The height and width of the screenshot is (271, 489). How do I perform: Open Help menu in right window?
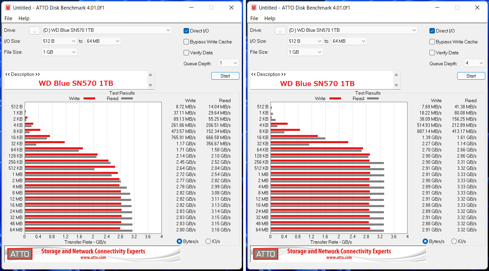[x=270, y=18]
